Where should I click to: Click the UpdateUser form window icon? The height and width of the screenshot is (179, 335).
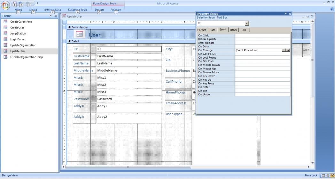click(64, 16)
